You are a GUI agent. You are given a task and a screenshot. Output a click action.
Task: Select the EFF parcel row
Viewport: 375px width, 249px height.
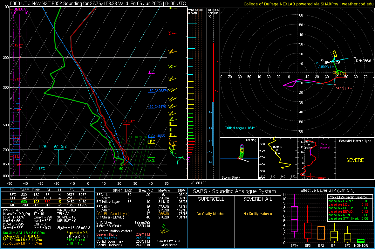point(48,198)
